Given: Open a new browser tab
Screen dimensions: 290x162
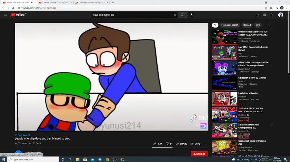Looking at the screenshot, I should [113, 3].
